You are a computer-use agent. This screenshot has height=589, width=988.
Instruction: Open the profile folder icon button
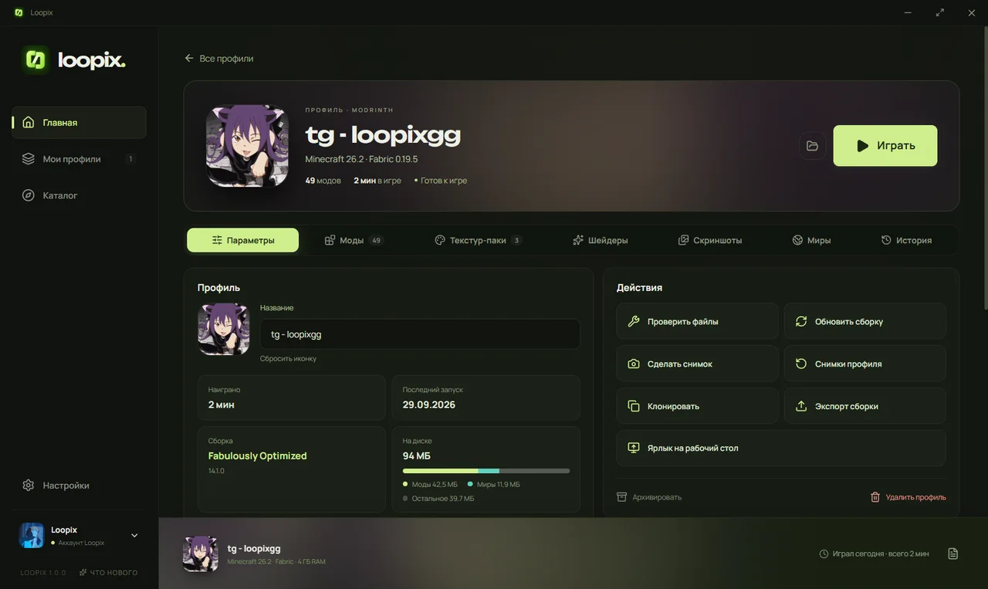click(812, 146)
